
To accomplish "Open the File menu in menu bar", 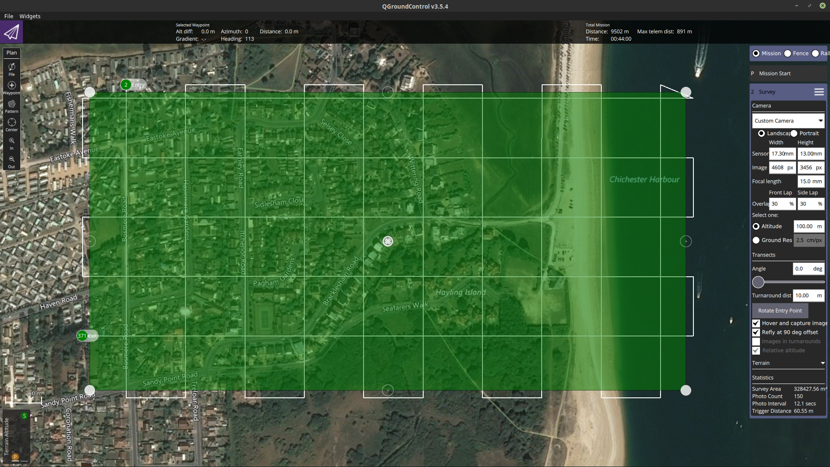I will [x=9, y=16].
